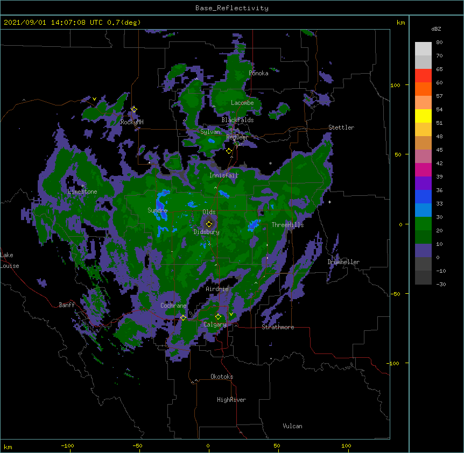
Task: Click the radar site marker at Didsbury
Action: pyautogui.click(x=209, y=224)
